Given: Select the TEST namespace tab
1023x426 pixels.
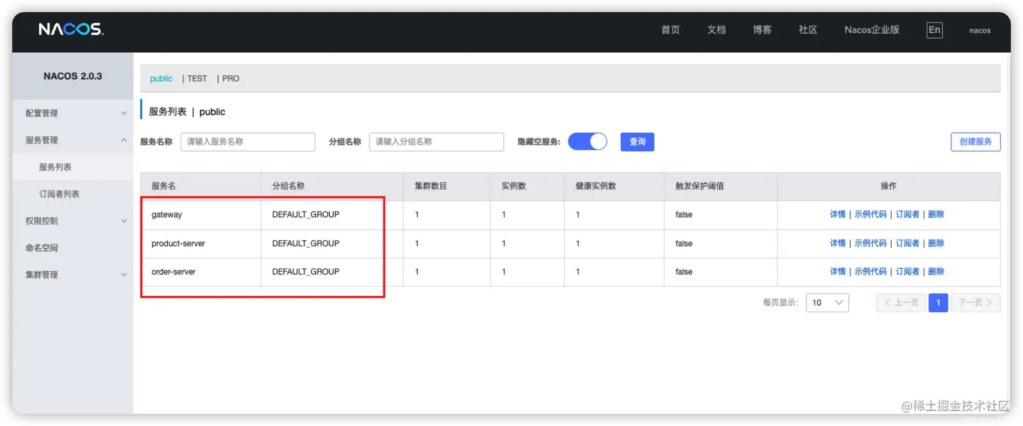Looking at the screenshot, I should (x=197, y=78).
